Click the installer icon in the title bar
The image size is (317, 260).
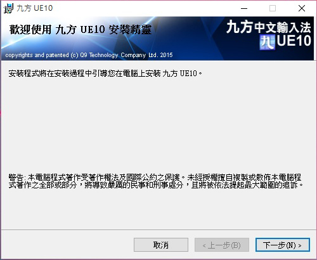click(8, 8)
